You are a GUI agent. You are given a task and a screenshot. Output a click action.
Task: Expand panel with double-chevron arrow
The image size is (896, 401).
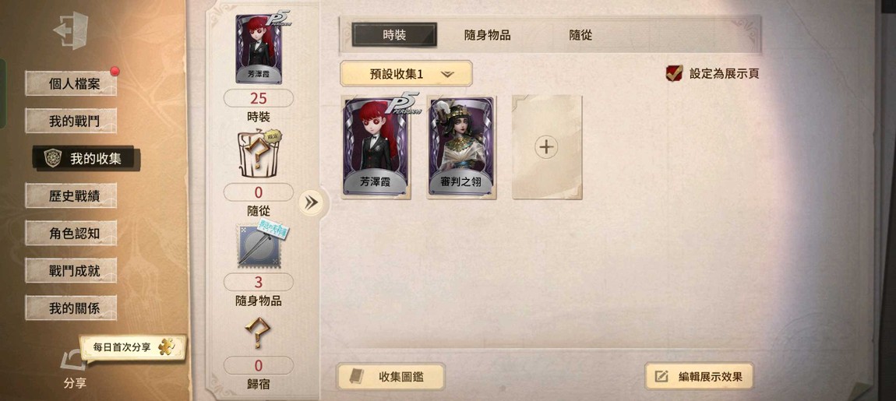click(x=312, y=202)
